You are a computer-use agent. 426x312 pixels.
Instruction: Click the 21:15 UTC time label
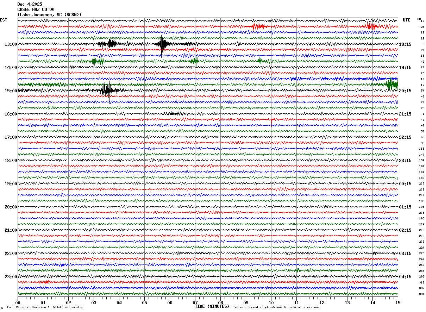pyautogui.click(x=405, y=114)
